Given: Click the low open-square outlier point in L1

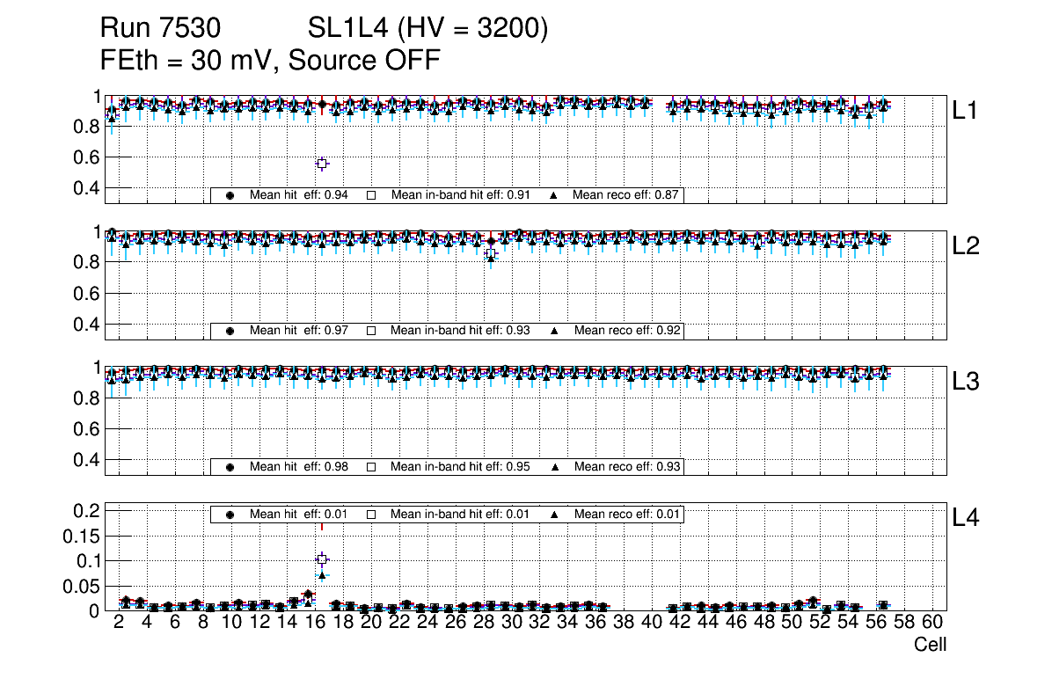Looking at the screenshot, I should click(322, 164).
